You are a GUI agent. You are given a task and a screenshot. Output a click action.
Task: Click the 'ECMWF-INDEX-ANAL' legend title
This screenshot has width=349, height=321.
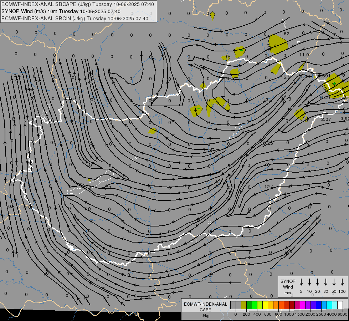[206, 304]
